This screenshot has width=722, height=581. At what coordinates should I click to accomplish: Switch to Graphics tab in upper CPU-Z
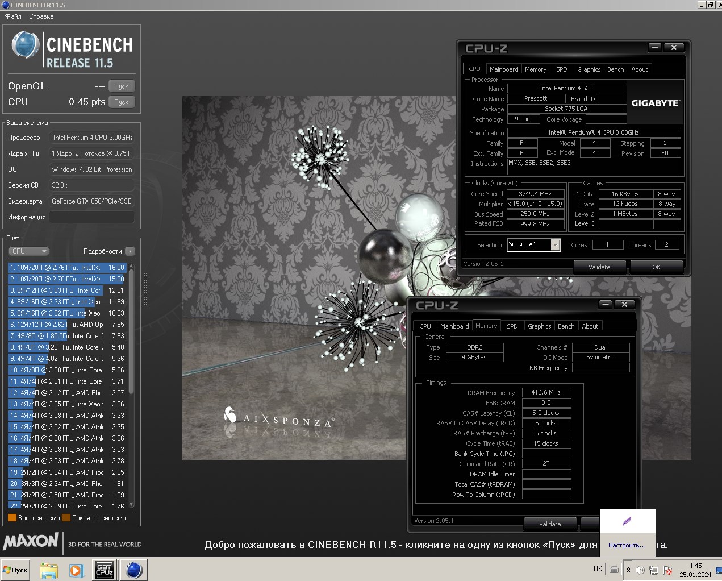tap(589, 69)
